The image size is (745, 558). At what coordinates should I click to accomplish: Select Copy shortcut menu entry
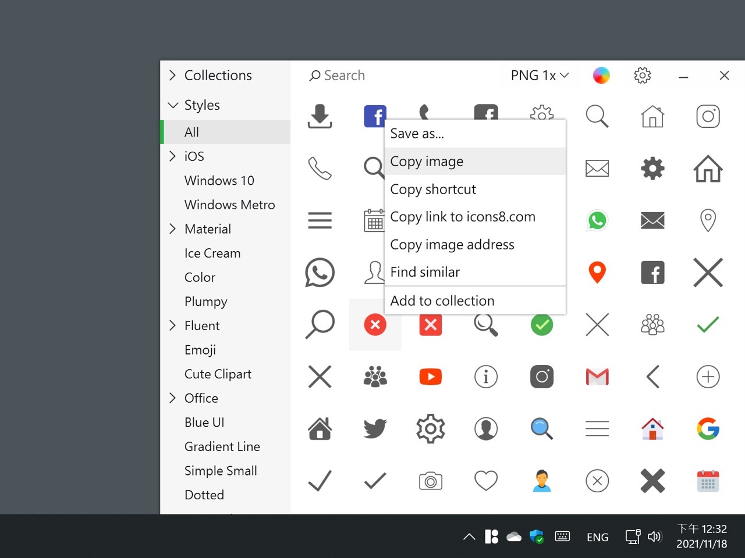[475, 189]
